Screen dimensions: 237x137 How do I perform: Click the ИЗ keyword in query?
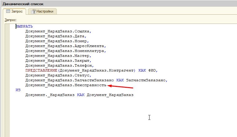click(18, 90)
